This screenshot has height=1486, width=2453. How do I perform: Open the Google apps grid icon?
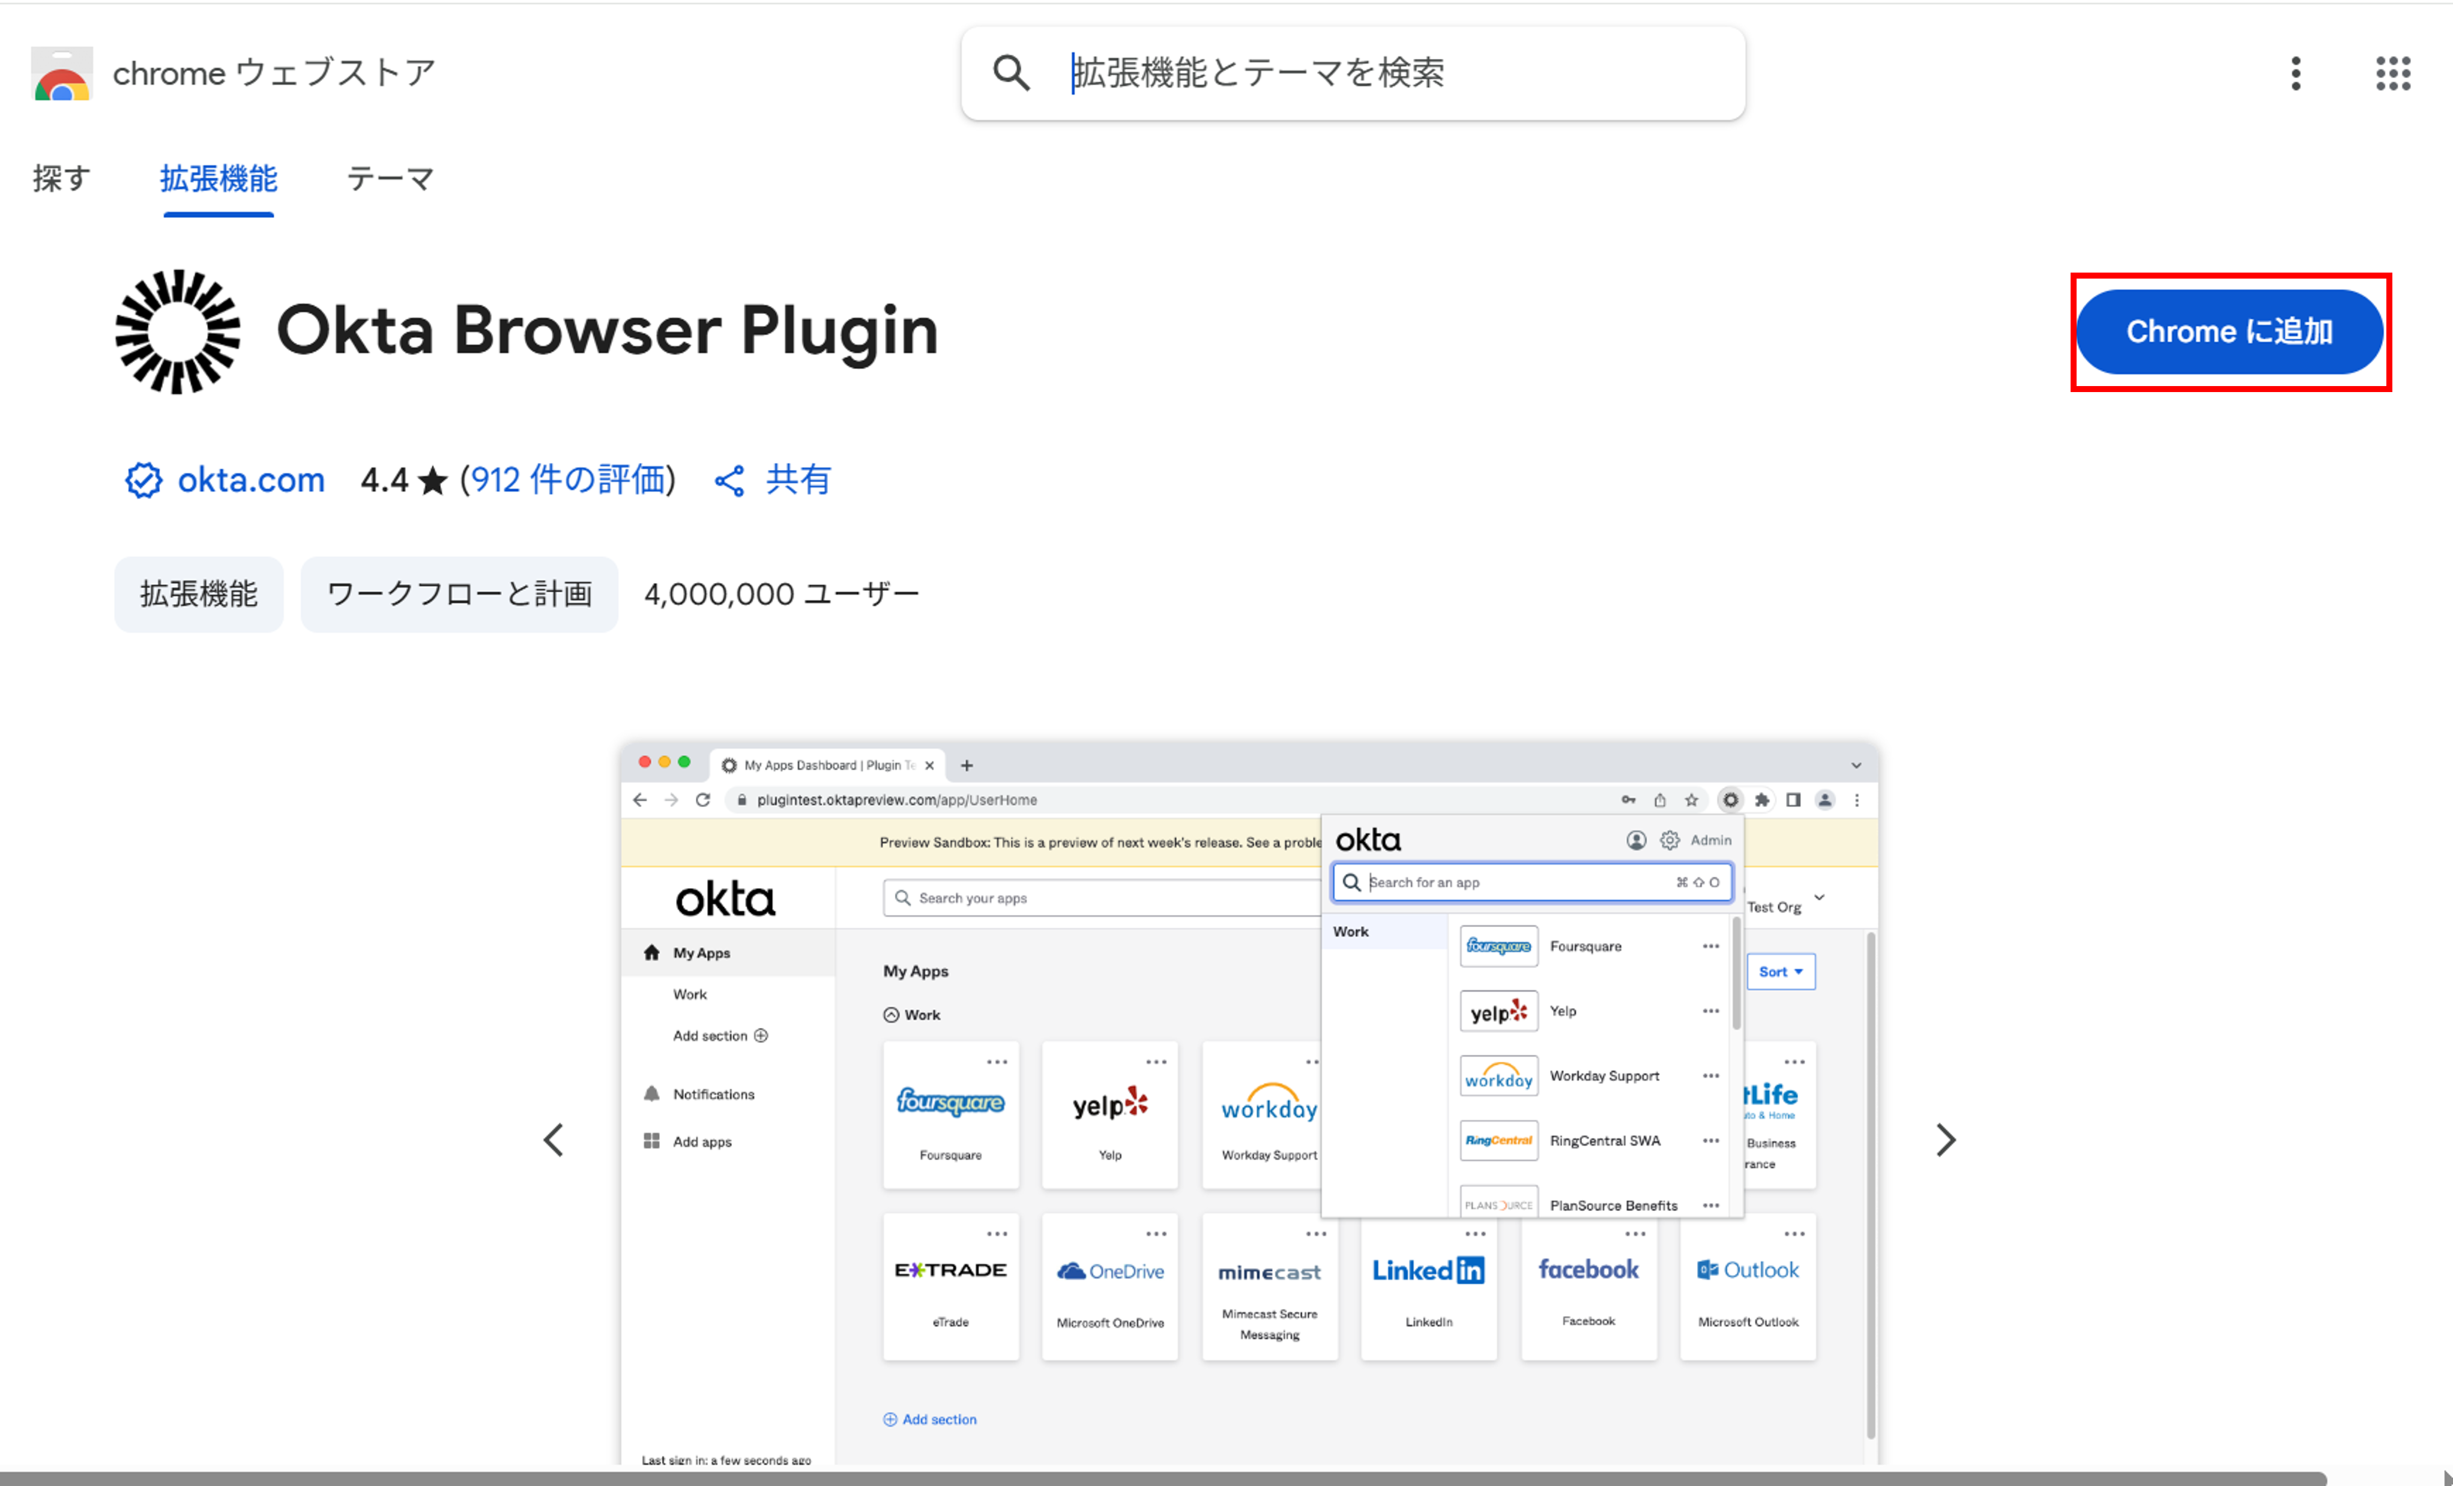point(2392,73)
